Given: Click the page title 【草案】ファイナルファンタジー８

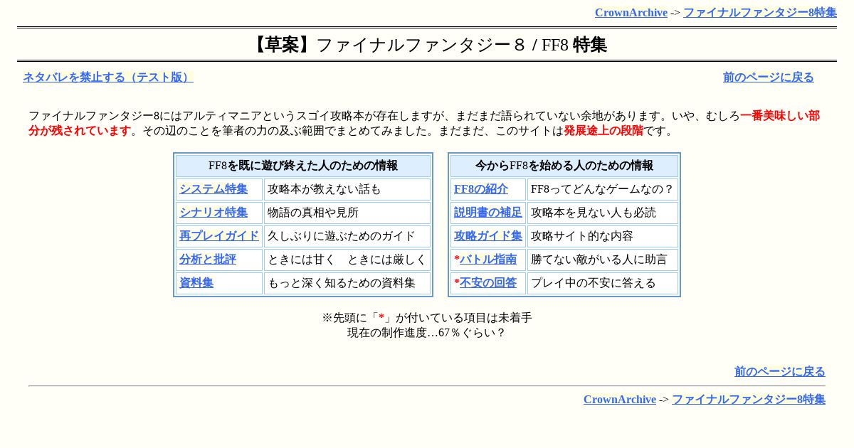Looking at the screenshot, I should click(x=389, y=45).
